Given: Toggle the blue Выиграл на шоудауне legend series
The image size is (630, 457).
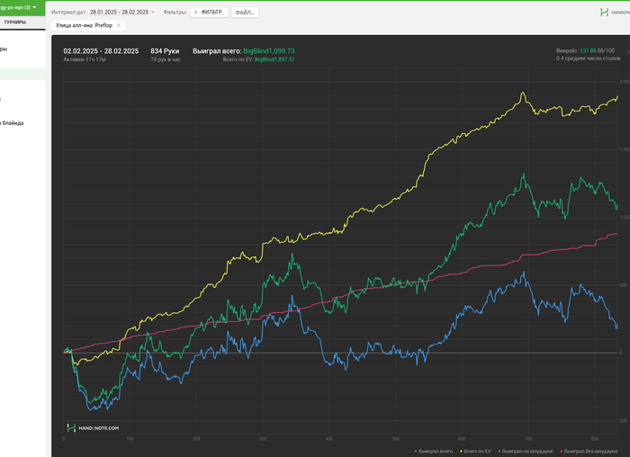Looking at the screenshot, I should tap(526, 452).
